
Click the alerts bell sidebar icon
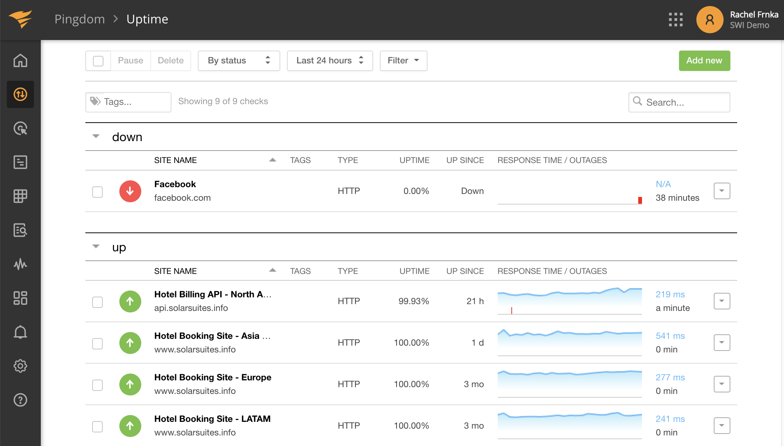click(20, 332)
